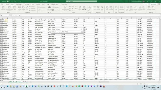Image resolution: width=161 pixels, height=90 pixels.
Task: Click the Insert Function fx button
Action: coord(19,15)
